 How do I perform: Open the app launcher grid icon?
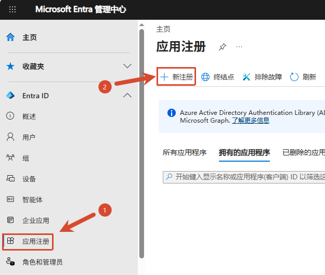(12, 9)
